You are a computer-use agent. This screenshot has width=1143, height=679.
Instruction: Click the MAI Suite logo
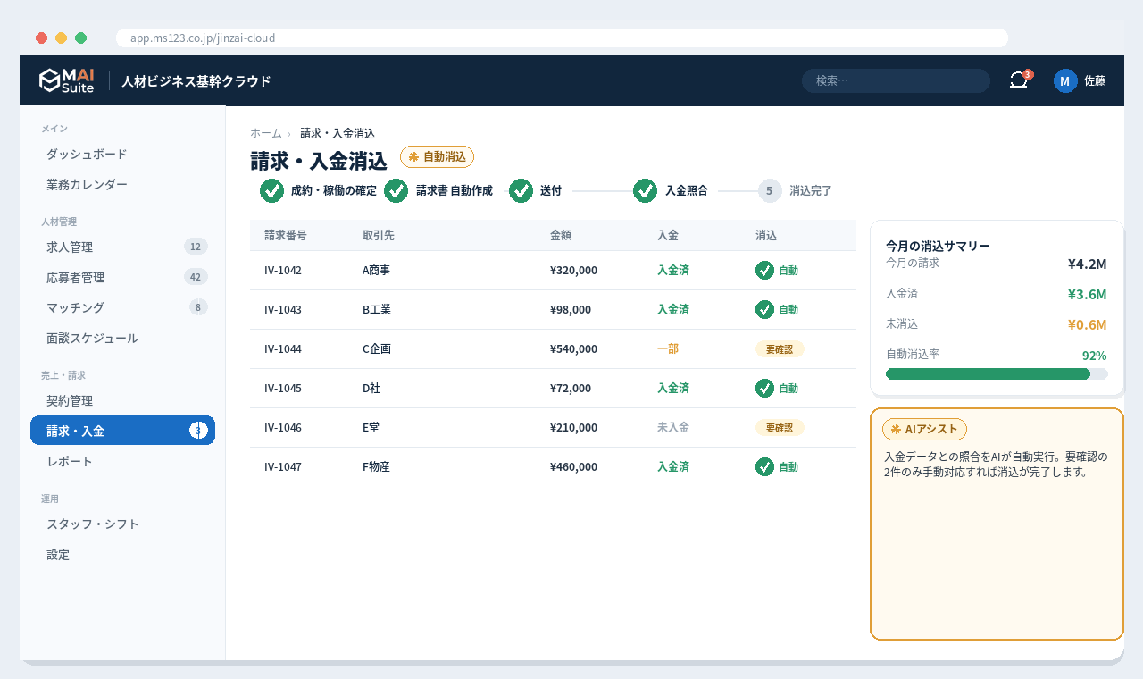[67, 80]
